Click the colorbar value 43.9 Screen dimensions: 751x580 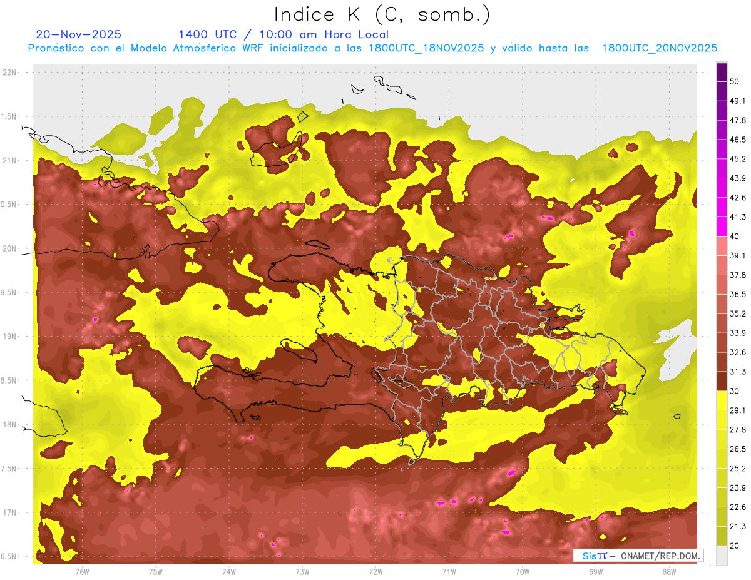click(737, 178)
